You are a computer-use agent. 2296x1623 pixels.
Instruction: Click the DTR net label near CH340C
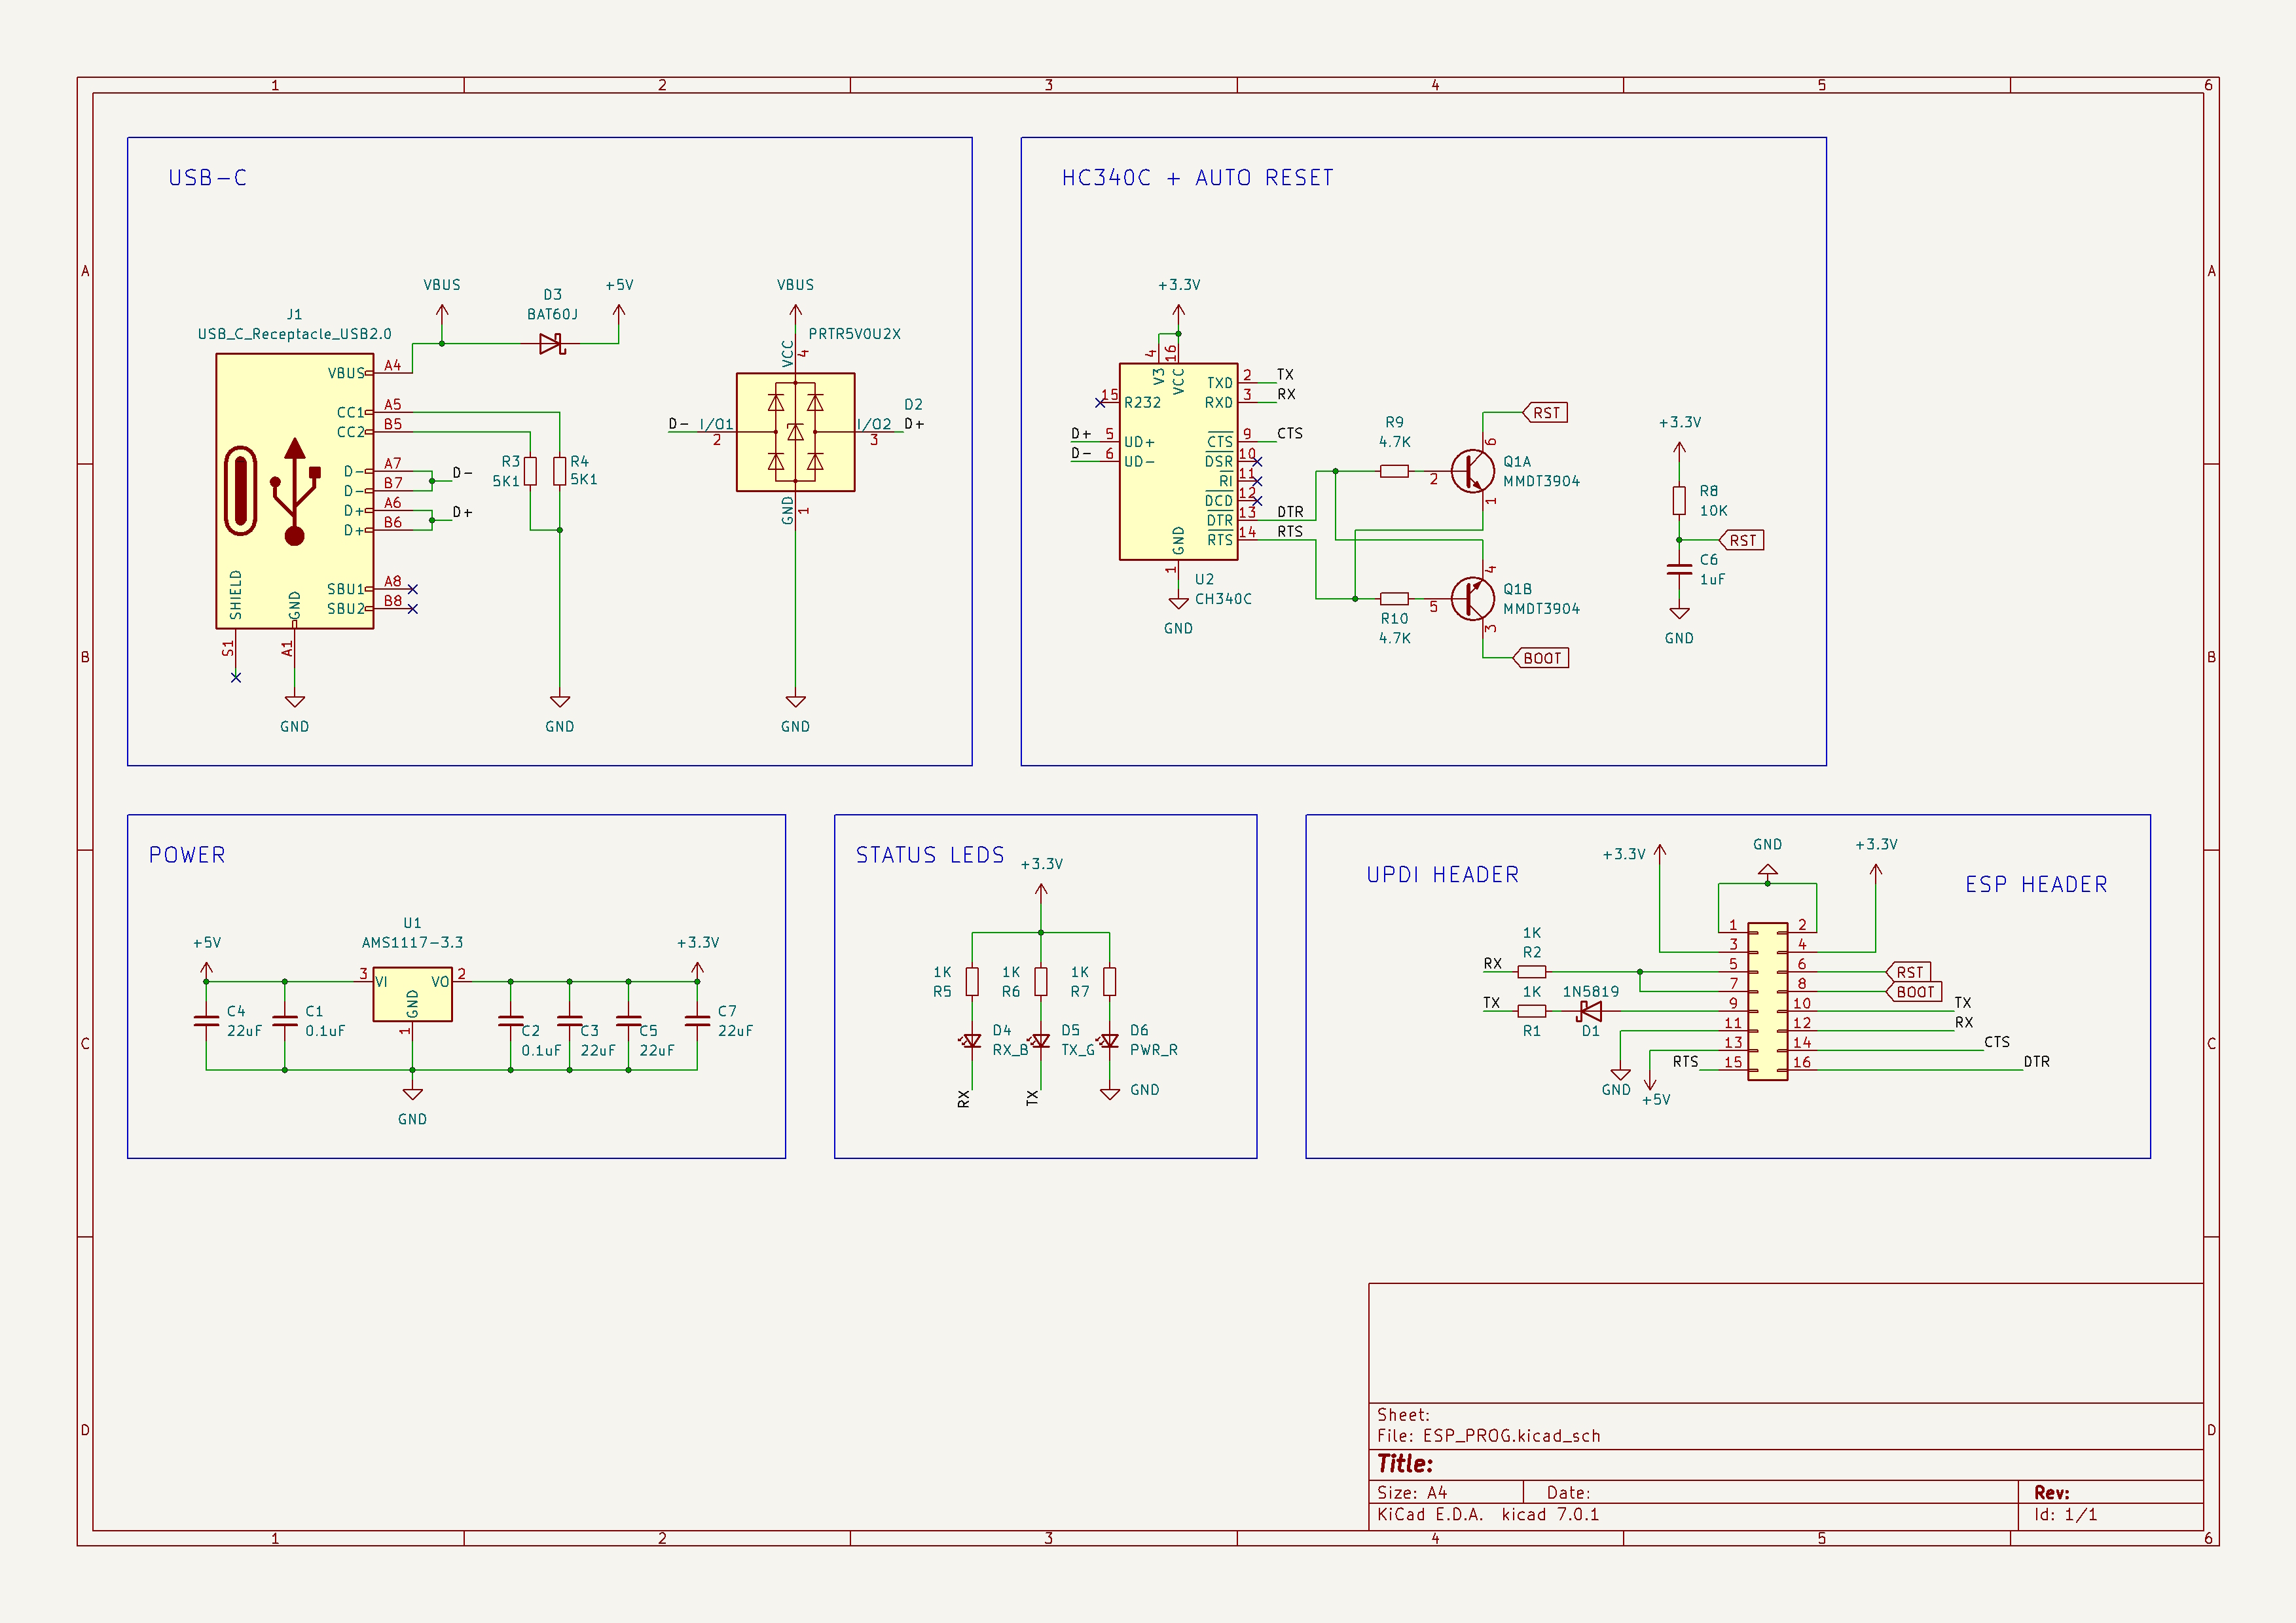pyautogui.click(x=1290, y=512)
